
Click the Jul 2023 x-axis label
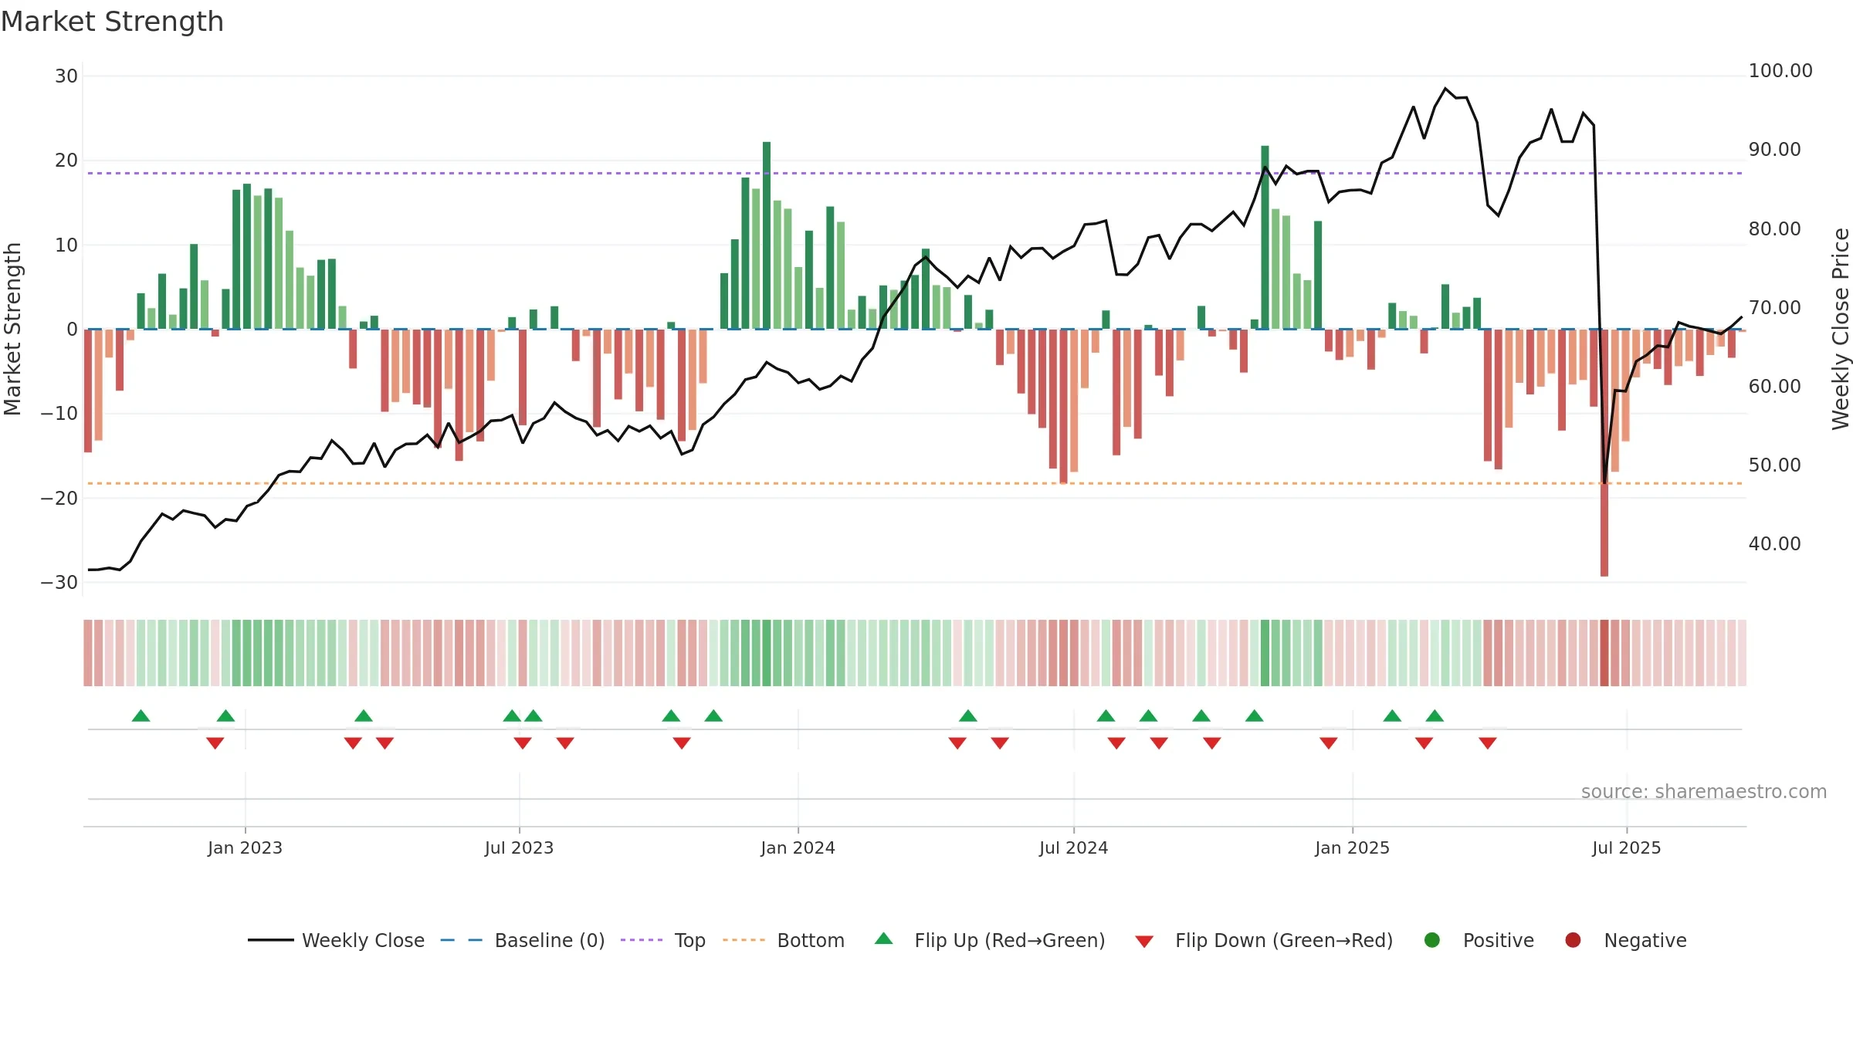pyautogui.click(x=519, y=847)
